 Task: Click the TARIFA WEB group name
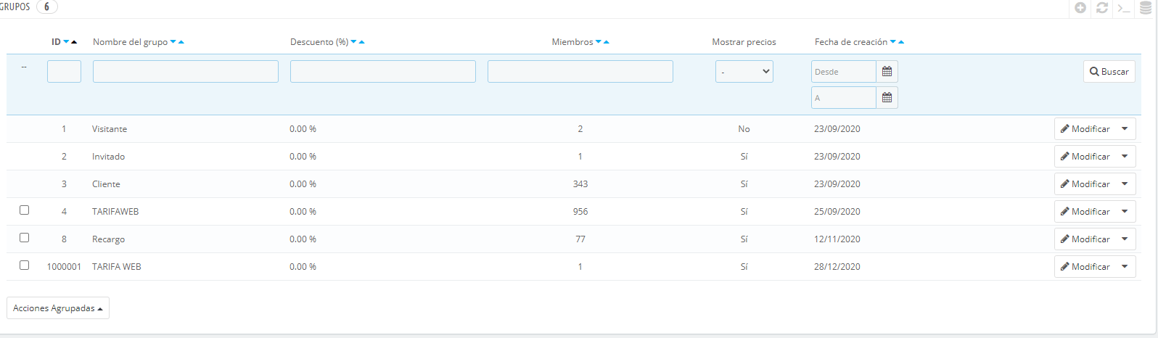coord(117,267)
